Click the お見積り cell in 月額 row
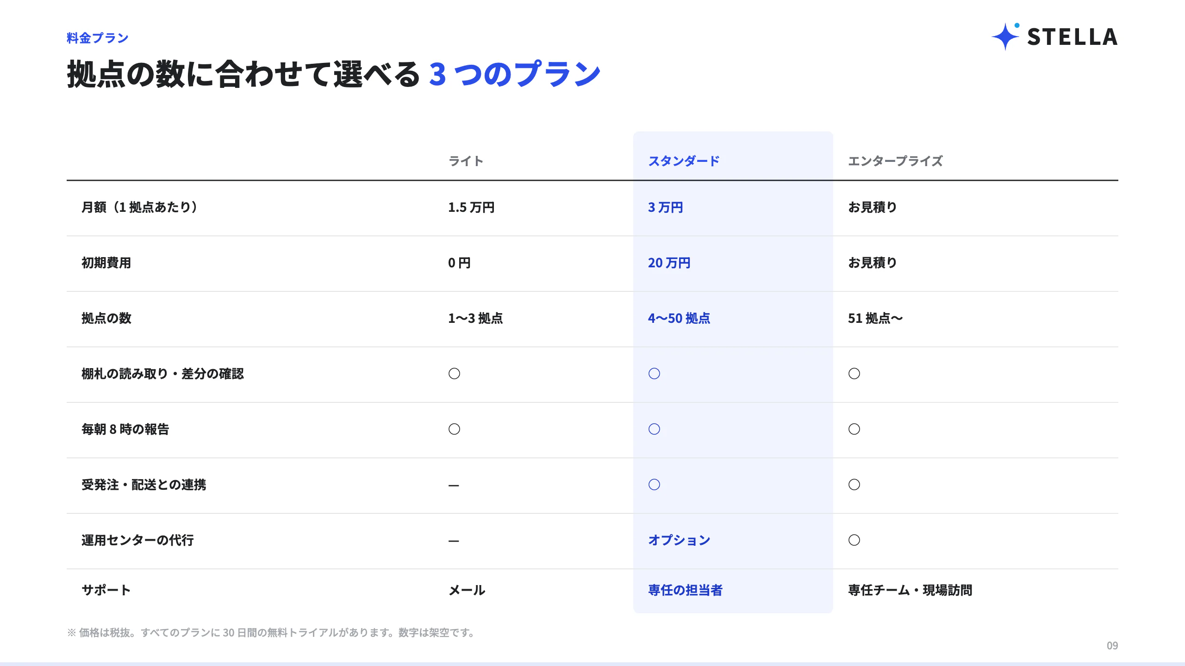 872,207
